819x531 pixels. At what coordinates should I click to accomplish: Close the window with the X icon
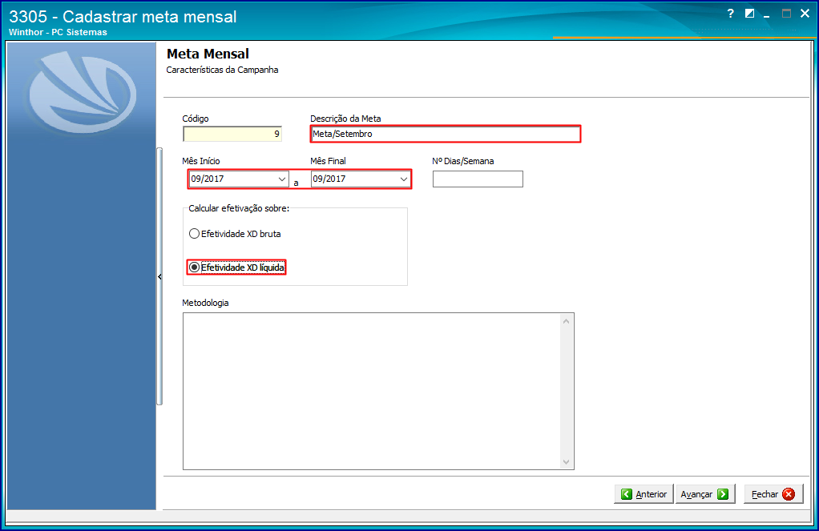(805, 14)
